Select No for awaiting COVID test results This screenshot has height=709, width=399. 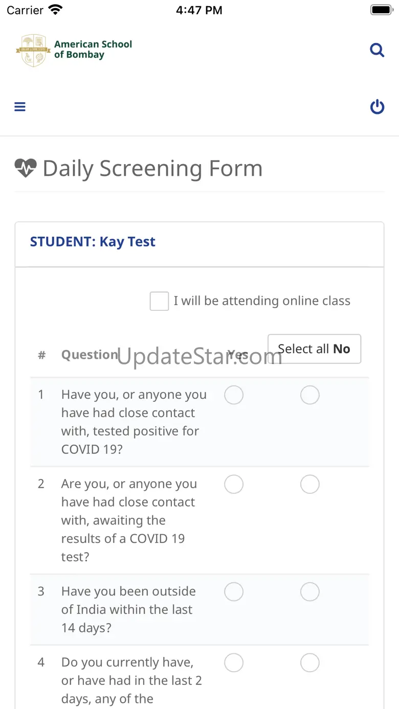[310, 484]
